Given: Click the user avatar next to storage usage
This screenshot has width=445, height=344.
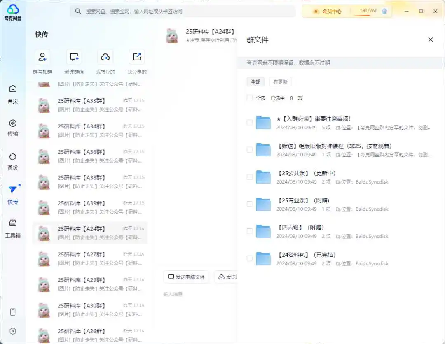Looking at the screenshot, I should (x=384, y=12).
